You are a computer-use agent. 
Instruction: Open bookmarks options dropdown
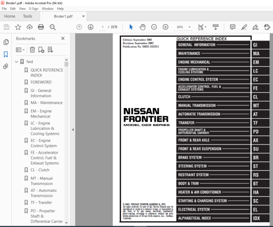click(20, 50)
